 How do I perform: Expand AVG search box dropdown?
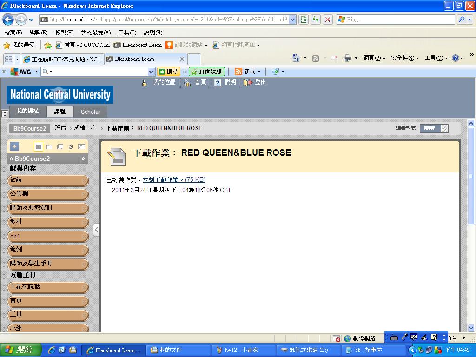point(151,72)
